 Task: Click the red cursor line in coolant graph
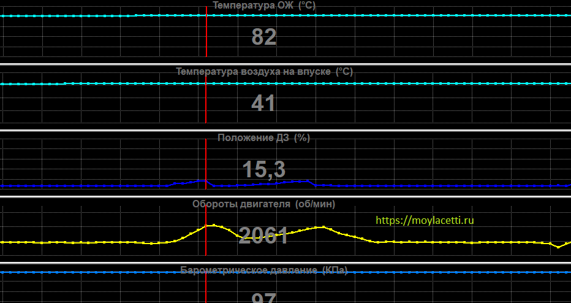coord(206,37)
